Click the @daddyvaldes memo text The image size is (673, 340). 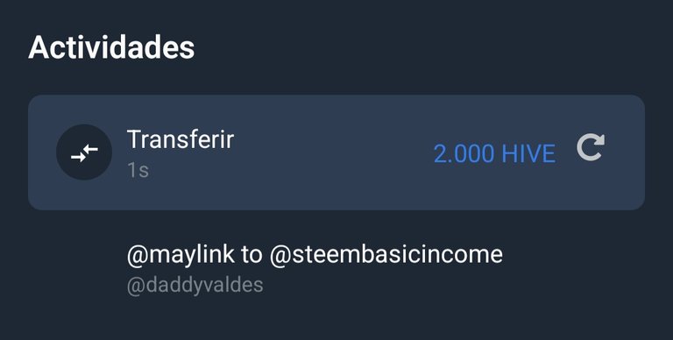(x=195, y=285)
